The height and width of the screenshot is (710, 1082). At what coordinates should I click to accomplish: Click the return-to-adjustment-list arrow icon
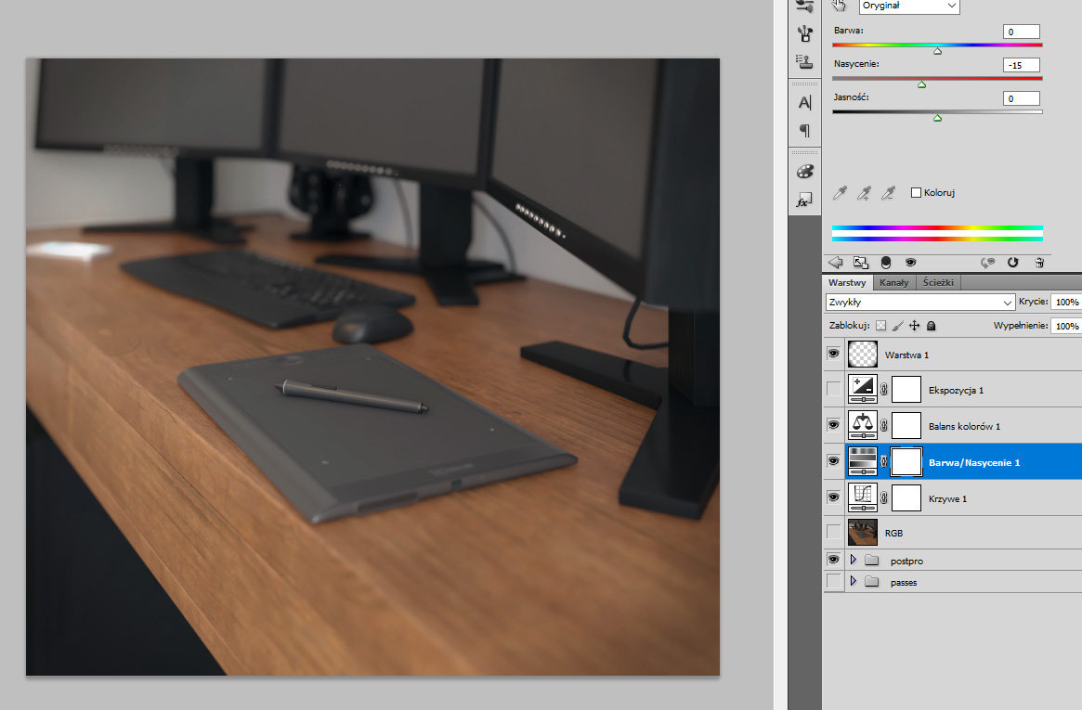836,262
